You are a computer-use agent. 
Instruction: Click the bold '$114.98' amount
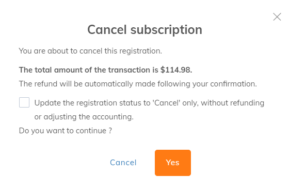point(176,70)
